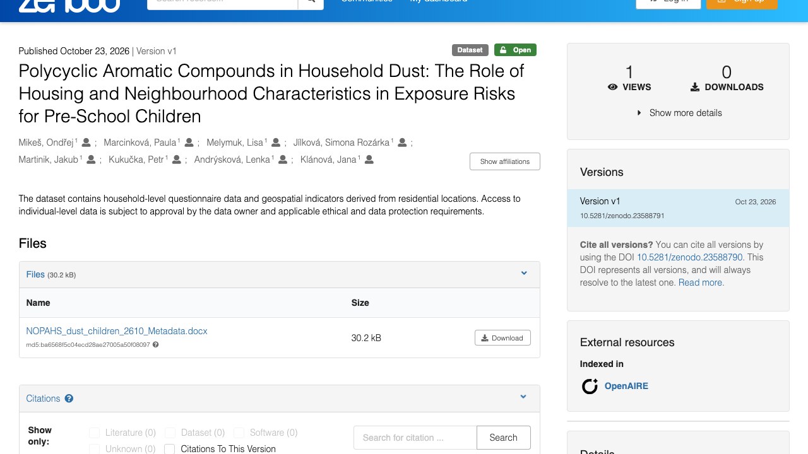
Task: Focus the Search for citation field
Action: coord(415,438)
